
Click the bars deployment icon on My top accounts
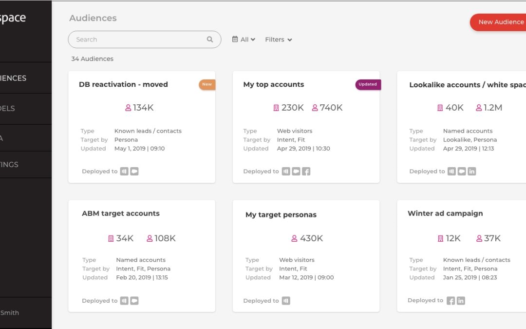pos(286,171)
